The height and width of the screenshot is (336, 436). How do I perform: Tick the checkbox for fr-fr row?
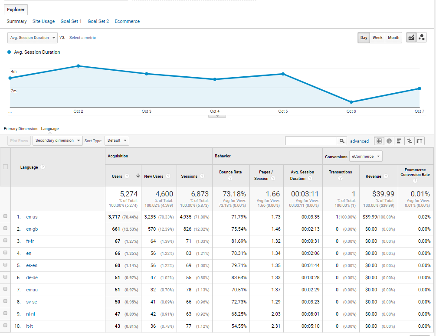click(5, 241)
